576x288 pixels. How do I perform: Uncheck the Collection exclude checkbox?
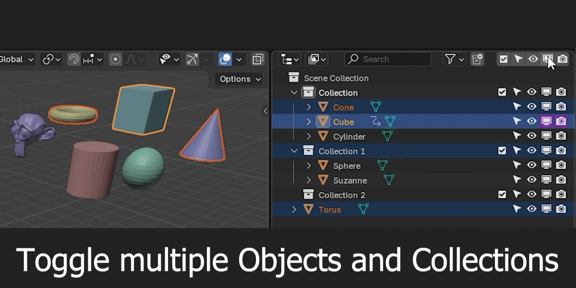[502, 92]
